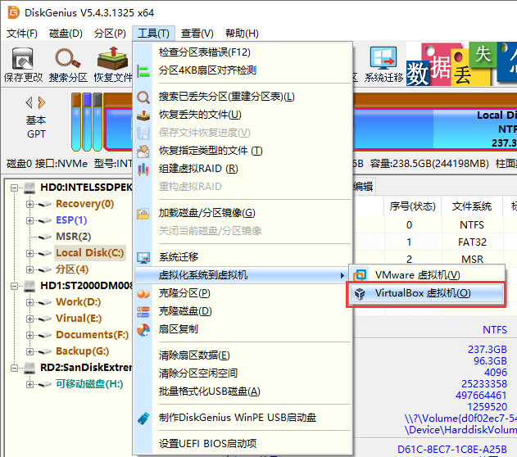517x457 pixels.
Task: Expand the Recovery(0) partition node
Action: (x=29, y=204)
